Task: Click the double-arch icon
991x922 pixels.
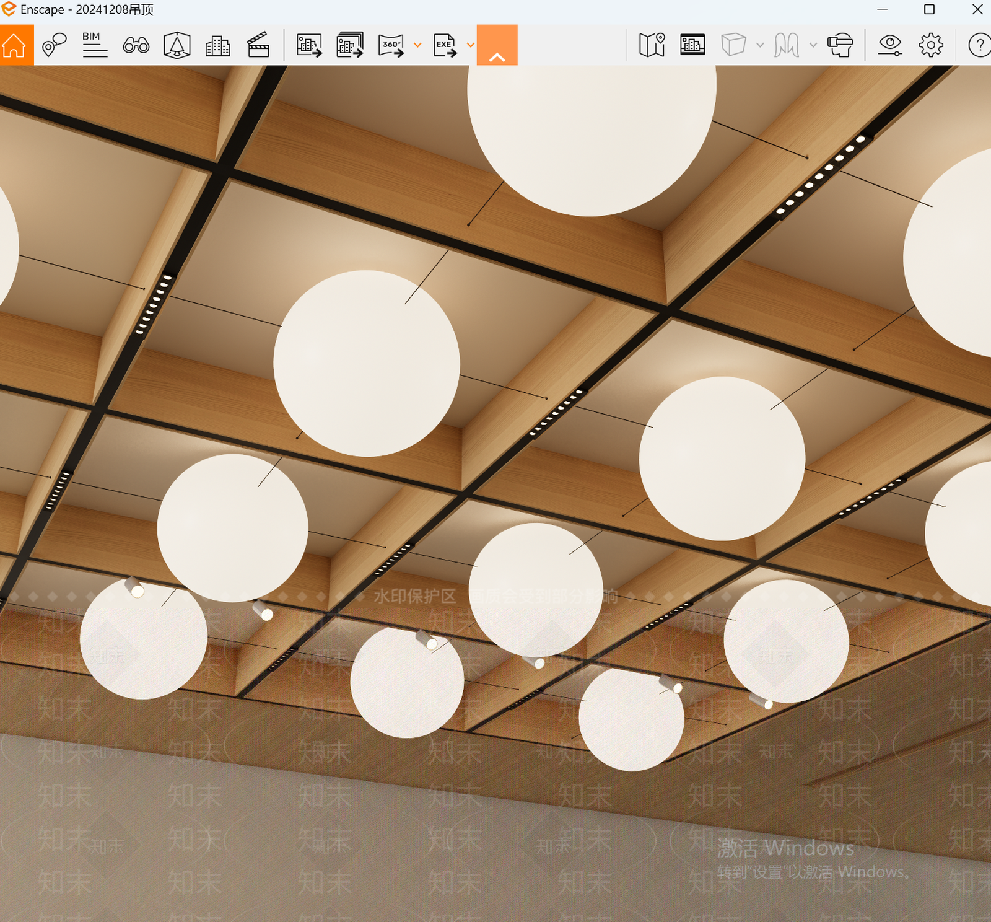Action: tap(787, 45)
